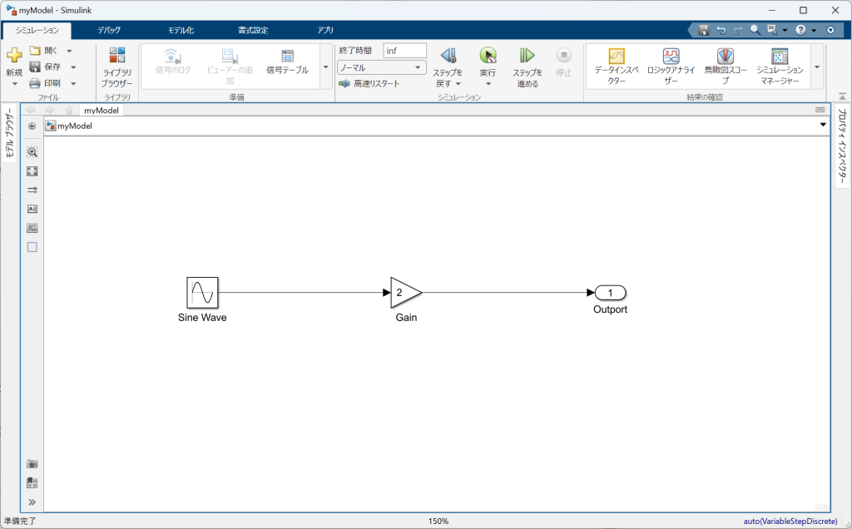Click the 信号テーブル (Signal Table) icon
852x529 pixels.
287,57
